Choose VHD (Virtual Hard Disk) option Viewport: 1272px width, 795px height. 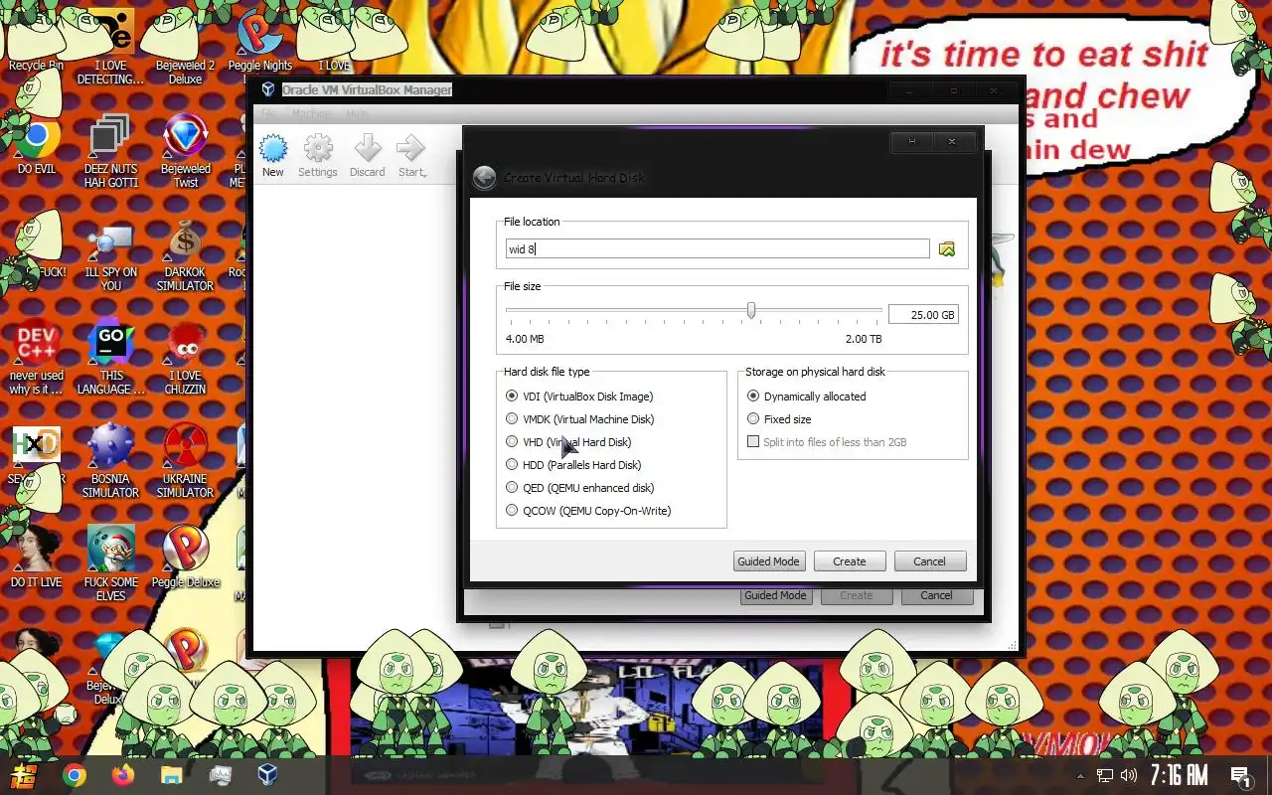(x=568, y=442)
